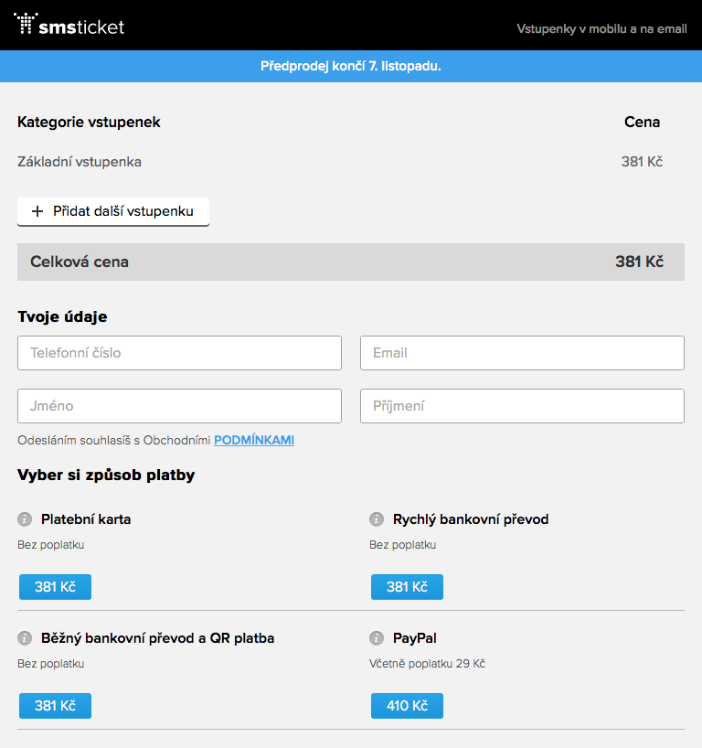Select the Základní vstupenka row
Image resolution: width=702 pixels, height=748 pixels.
coord(80,162)
